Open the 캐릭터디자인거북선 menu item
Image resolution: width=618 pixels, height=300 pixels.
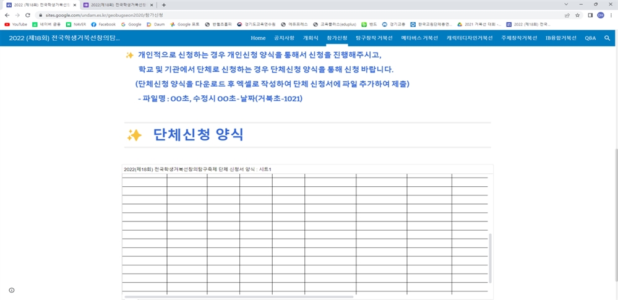(470, 38)
